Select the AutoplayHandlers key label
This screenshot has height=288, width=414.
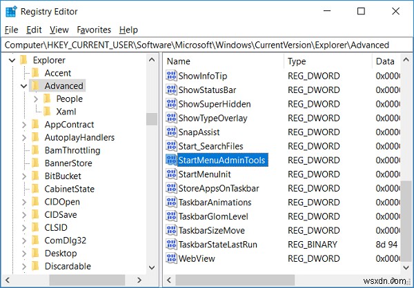tap(79, 137)
